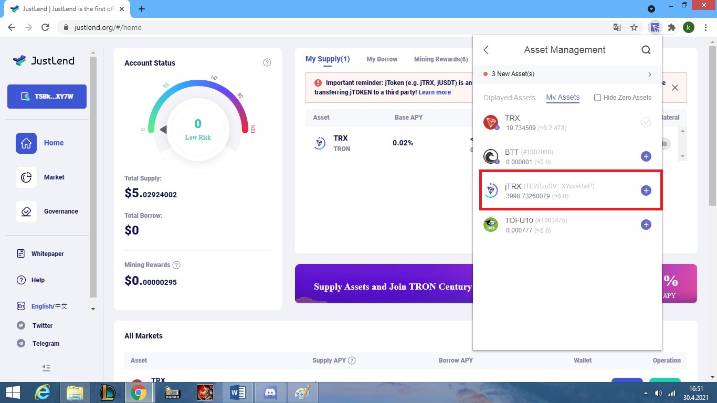The height and width of the screenshot is (403, 717).
Task: Open JustLend Telegram link
Action: click(46, 344)
